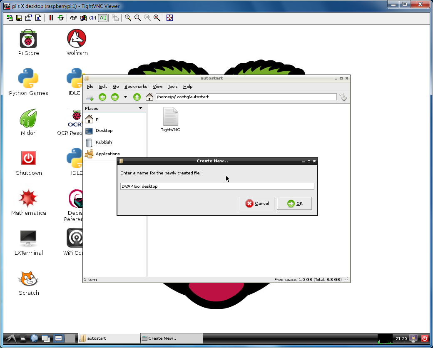The image size is (433, 348).
Task: Open the WiFi Config desktop icon
Action: coord(73,242)
